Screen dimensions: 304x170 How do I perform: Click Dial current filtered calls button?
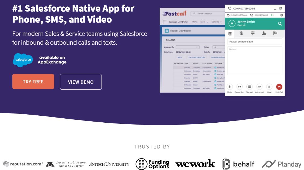(197, 57)
